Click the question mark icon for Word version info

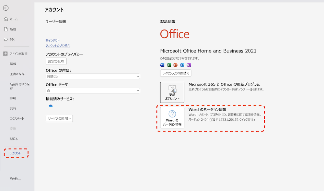click(x=172, y=114)
